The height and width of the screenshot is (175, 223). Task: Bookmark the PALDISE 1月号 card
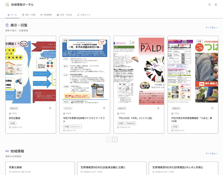158,108
